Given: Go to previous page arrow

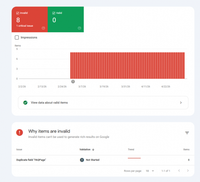Looking at the screenshot, I should [179, 171].
